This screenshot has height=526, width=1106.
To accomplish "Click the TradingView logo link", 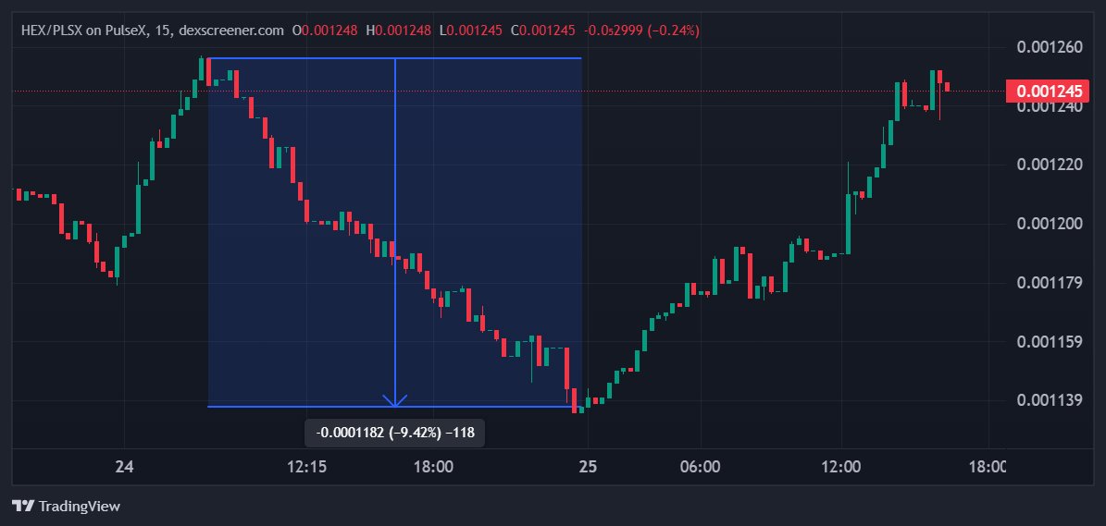I will coord(67,507).
